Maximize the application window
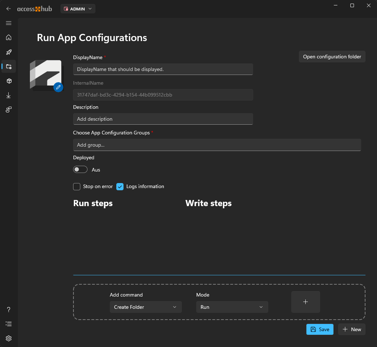The image size is (377, 347). point(352,5)
